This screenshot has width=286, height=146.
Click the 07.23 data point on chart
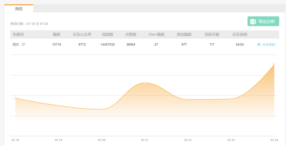pos(231,99)
